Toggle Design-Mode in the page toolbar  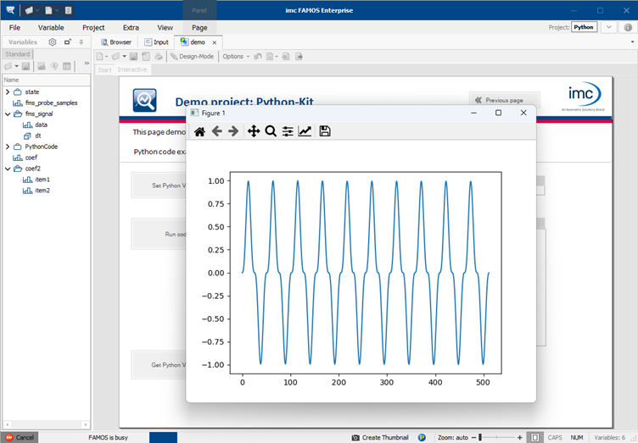tap(192, 57)
